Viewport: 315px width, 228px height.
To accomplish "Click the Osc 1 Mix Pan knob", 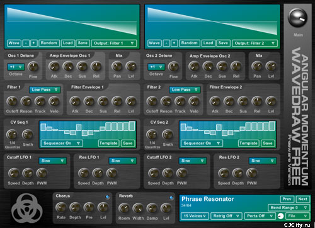I will pos(117,66).
